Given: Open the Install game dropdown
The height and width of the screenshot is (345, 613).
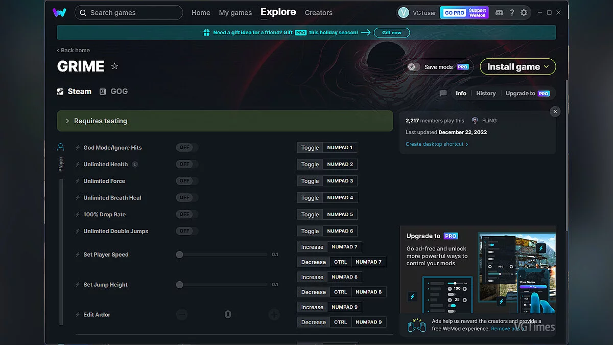Looking at the screenshot, I should pyautogui.click(x=518, y=67).
